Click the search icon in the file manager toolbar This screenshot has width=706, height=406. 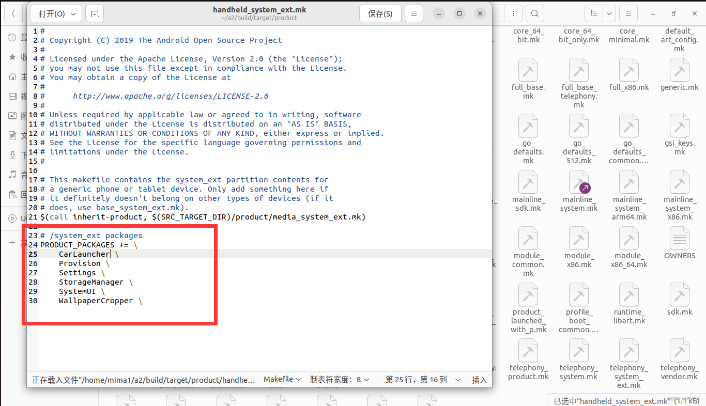pyautogui.click(x=534, y=13)
